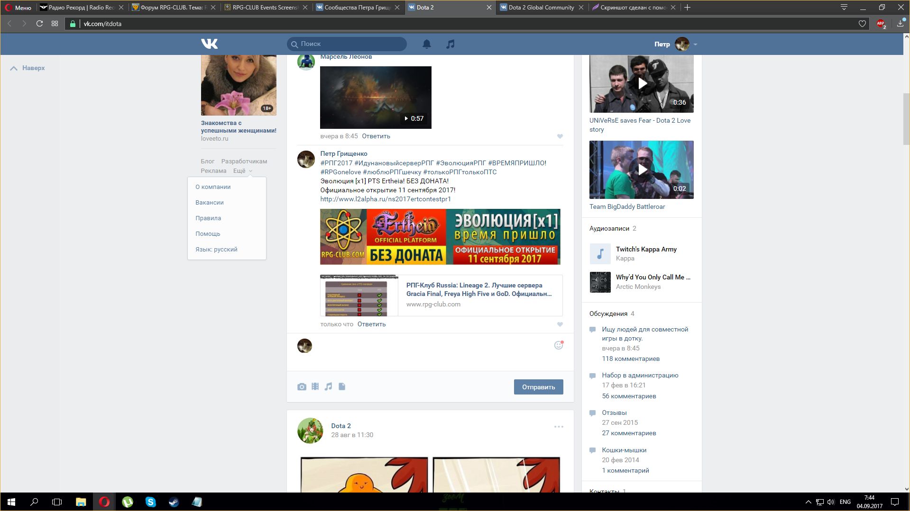Open Skype from the taskbar

150,502
